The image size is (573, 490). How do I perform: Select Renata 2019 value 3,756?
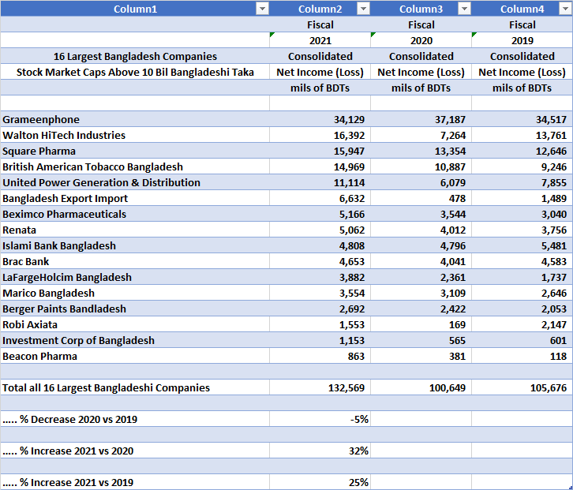522,230
